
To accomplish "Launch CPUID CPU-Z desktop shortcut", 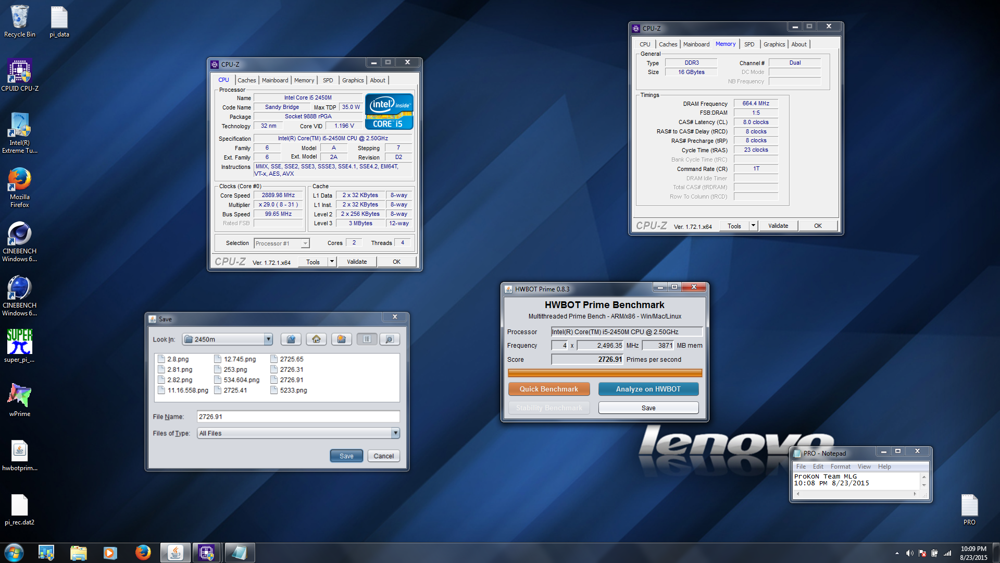I will coord(20,76).
